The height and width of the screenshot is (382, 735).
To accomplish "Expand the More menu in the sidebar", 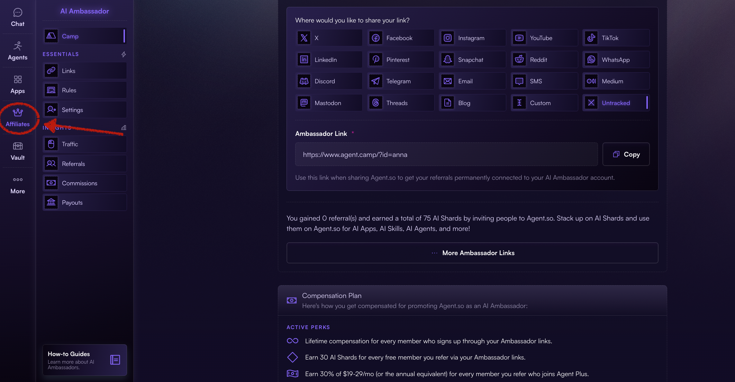I will pyautogui.click(x=18, y=185).
